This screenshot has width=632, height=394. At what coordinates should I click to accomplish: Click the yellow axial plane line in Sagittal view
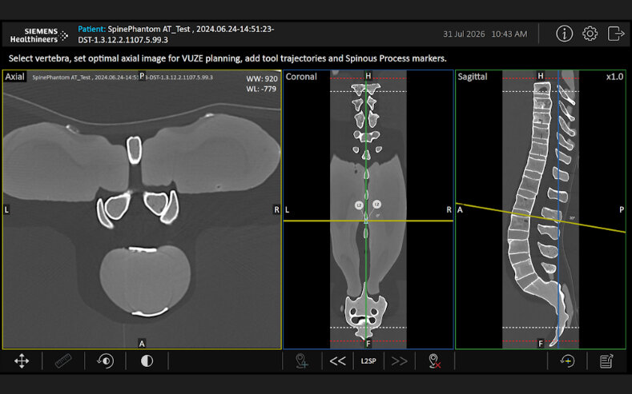pyautogui.click(x=541, y=218)
